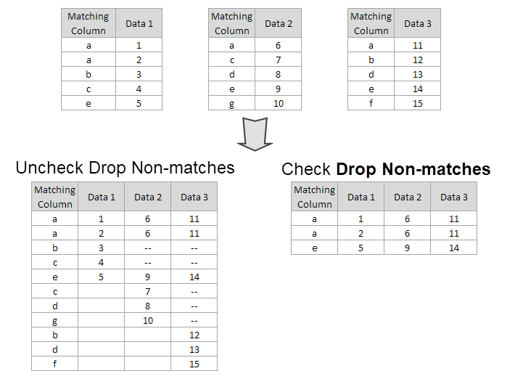
Task: Click the "Check Drop Non-matches" heading
Action: [x=386, y=169]
